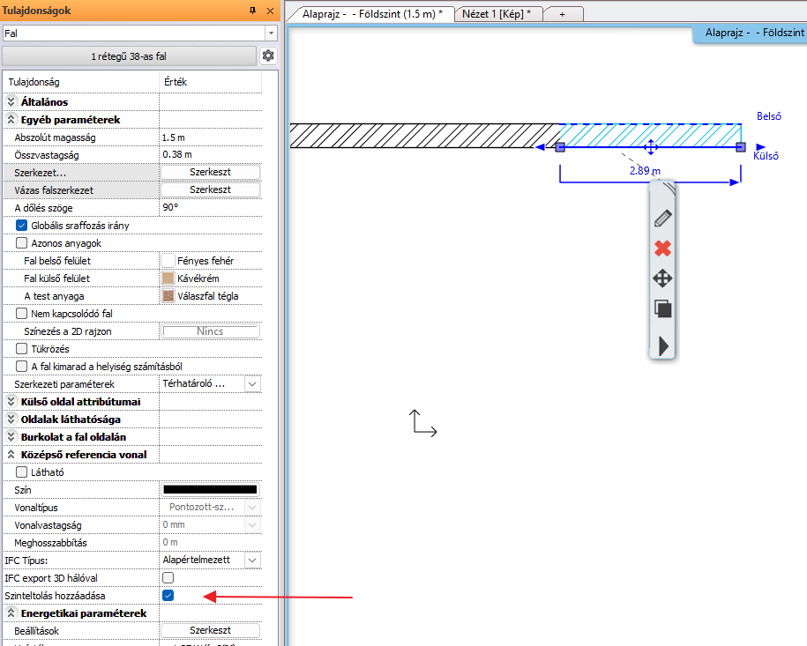Click the Külső direction arrow marker
The image size is (807, 646).
[x=760, y=147]
